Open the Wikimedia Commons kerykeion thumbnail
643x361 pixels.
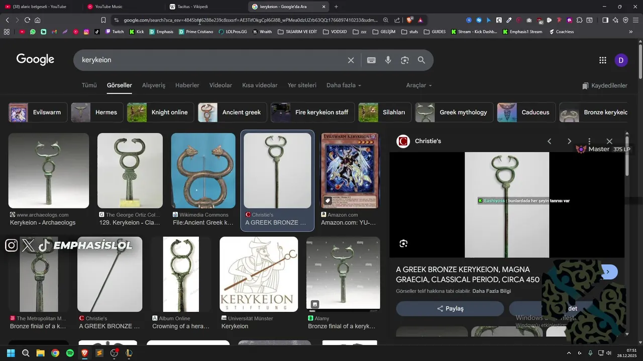pos(203,170)
